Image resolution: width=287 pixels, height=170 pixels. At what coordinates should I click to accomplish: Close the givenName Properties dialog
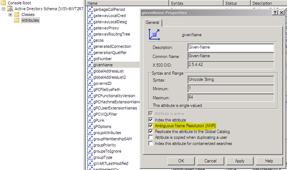coord(282,13)
